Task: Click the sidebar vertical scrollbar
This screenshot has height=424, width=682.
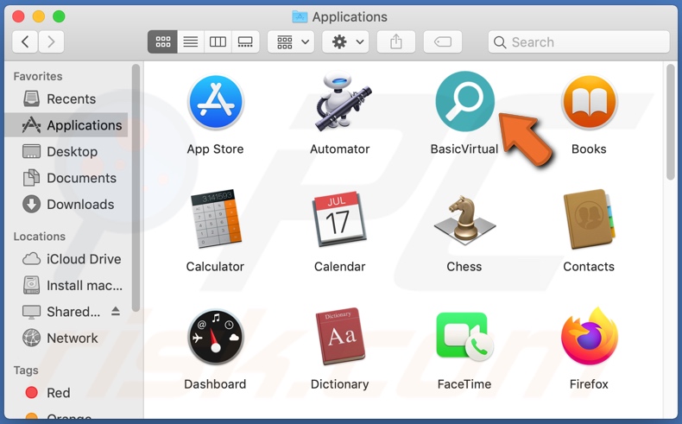Action: (136, 188)
